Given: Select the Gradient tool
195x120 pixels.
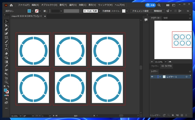Looking at the screenshot, I should (x=6, y=62).
